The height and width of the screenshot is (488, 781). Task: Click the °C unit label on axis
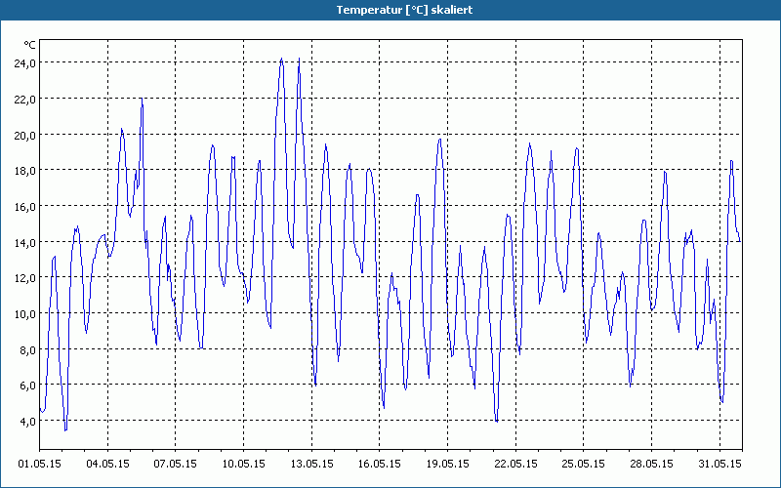29,45
